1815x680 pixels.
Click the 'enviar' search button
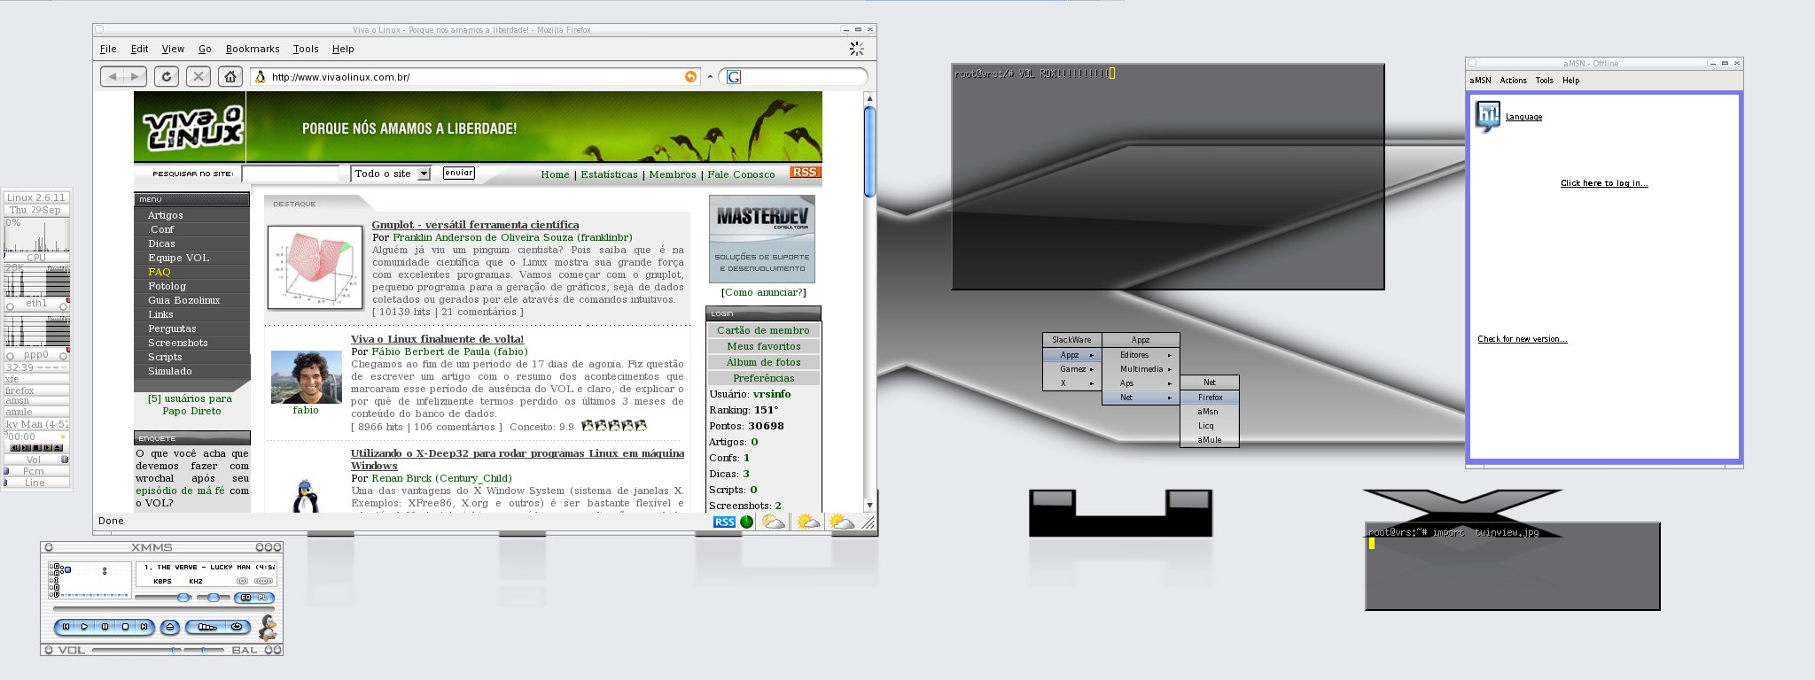point(458,173)
